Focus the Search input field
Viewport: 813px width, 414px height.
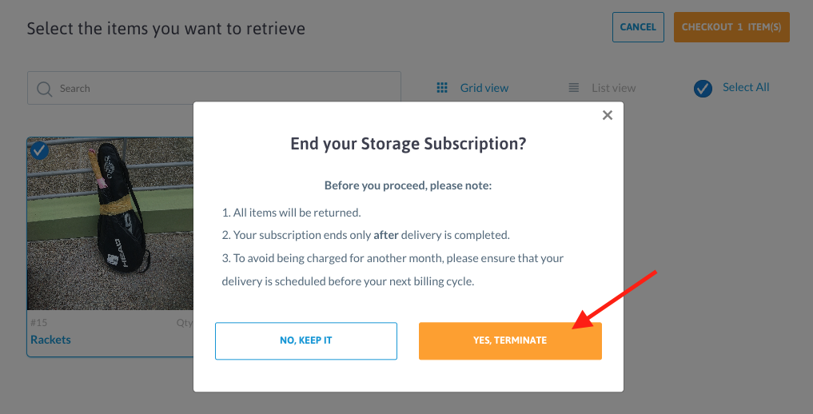[214, 88]
